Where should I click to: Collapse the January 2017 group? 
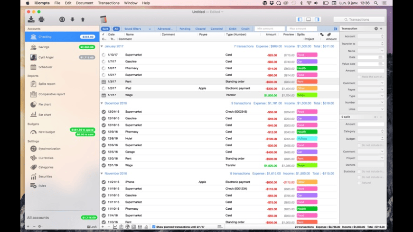click(x=102, y=46)
